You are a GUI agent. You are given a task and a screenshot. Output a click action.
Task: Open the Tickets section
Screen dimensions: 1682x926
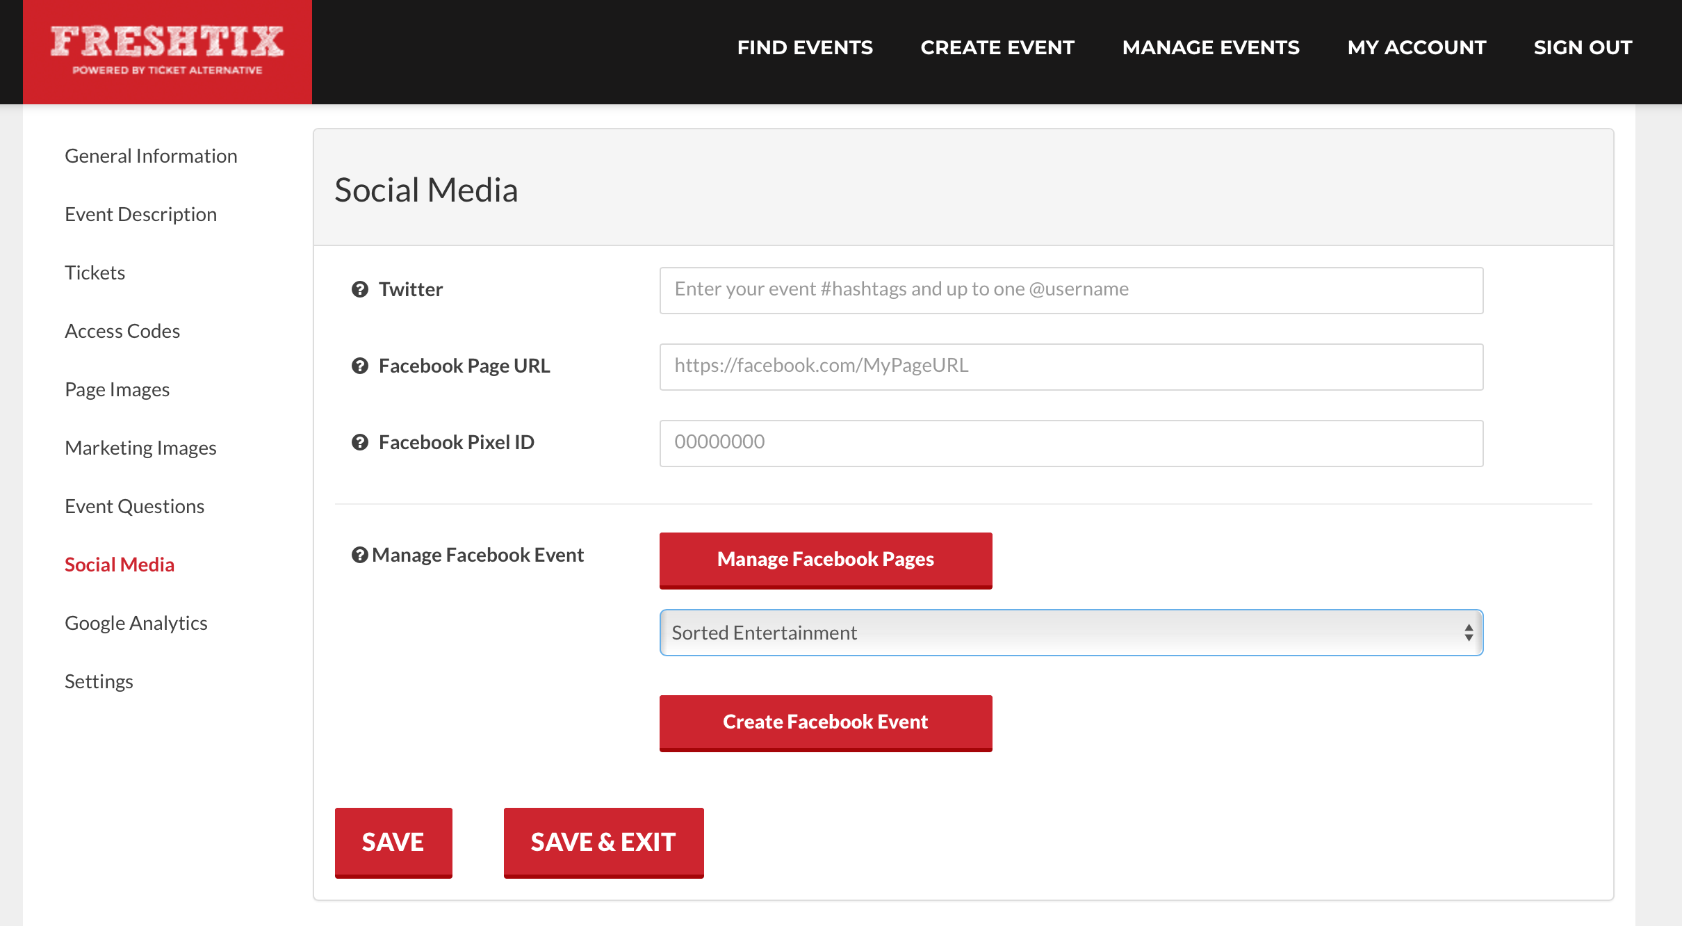click(x=95, y=273)
